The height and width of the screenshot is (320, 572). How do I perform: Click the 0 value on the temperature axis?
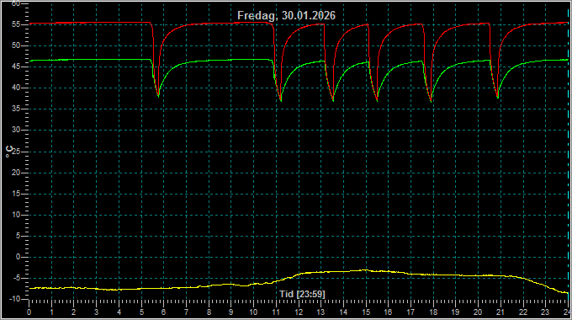[18, 257]
